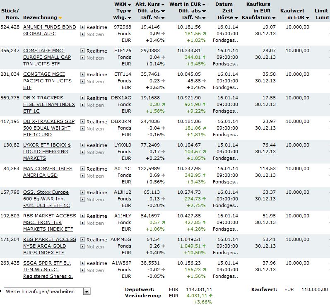This screenshot has height=306, width=330.
Task: Sort by WKN column arrow
Action: click(x=129, y=5)
